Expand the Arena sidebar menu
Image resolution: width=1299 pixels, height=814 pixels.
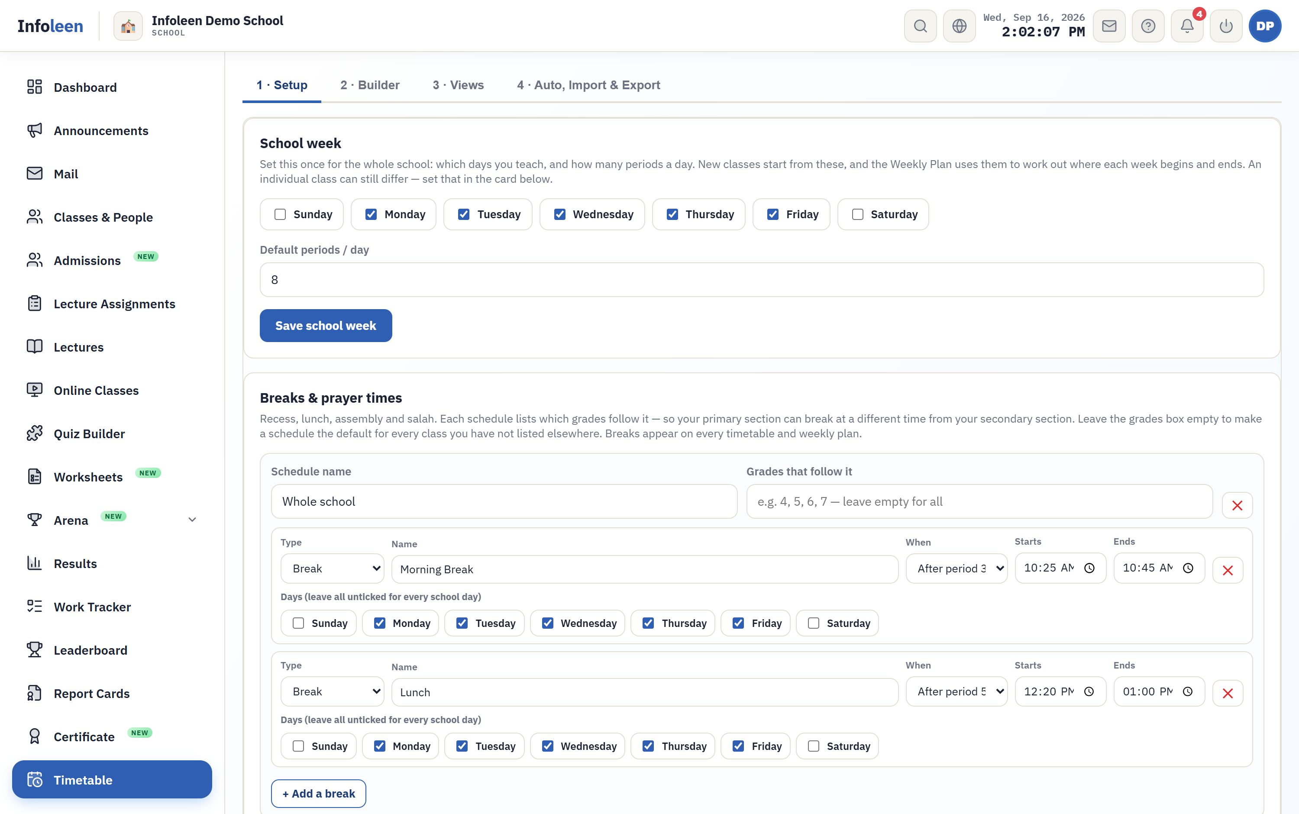click(192, 520)
